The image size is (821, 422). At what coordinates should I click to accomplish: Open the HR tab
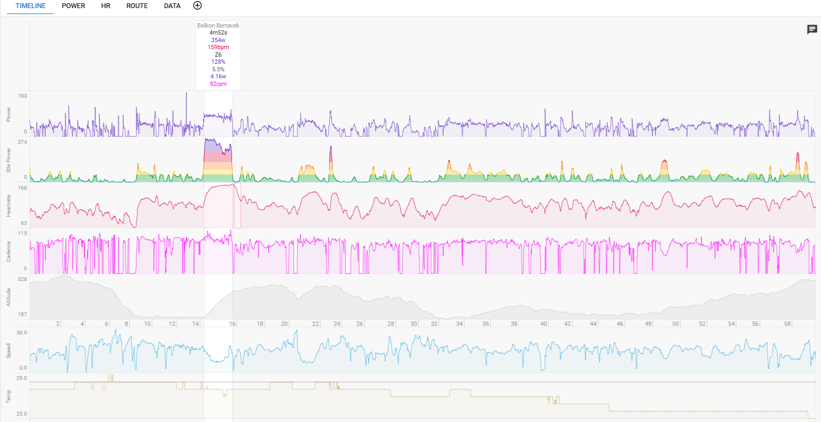105,6
